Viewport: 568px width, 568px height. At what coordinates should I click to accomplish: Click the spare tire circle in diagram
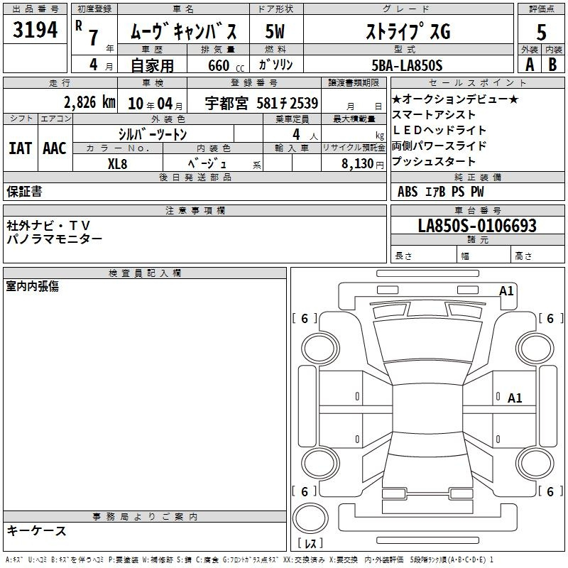(310, 518)
